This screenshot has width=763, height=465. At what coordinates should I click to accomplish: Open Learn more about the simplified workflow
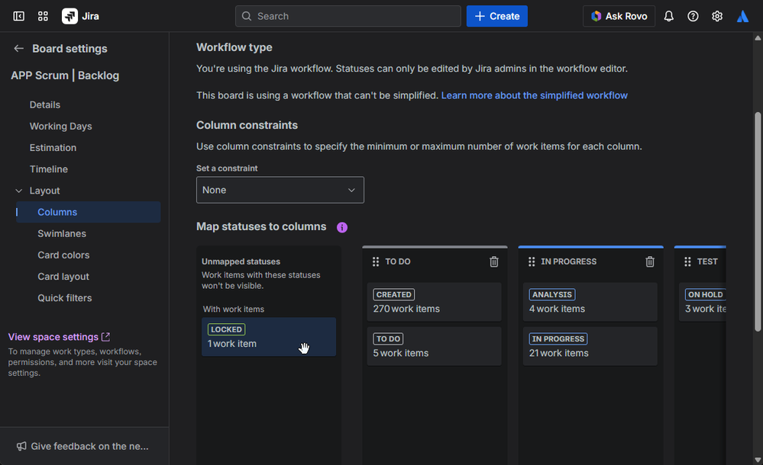click(x=535, y=95)
